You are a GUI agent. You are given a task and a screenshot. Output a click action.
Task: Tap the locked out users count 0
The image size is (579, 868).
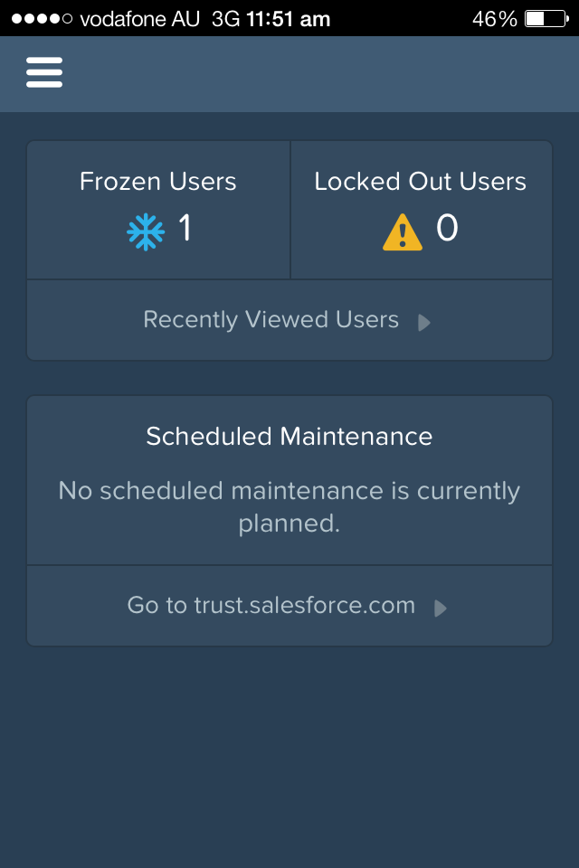point(447,229)
